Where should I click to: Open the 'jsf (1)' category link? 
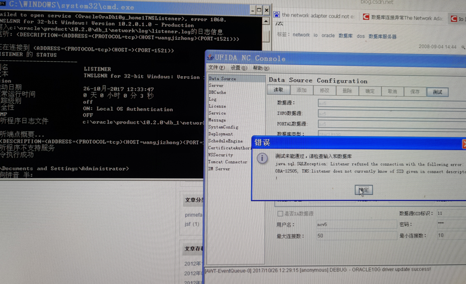point(192,224)
